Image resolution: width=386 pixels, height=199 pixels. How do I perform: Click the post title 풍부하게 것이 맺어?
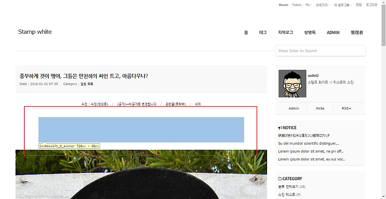tap(84, 76)
